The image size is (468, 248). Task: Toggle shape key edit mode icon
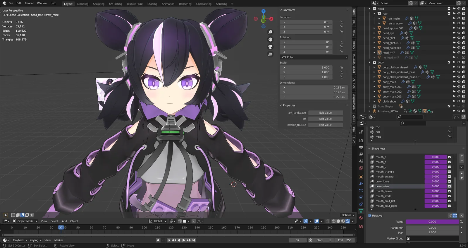[x=455, y=215]
